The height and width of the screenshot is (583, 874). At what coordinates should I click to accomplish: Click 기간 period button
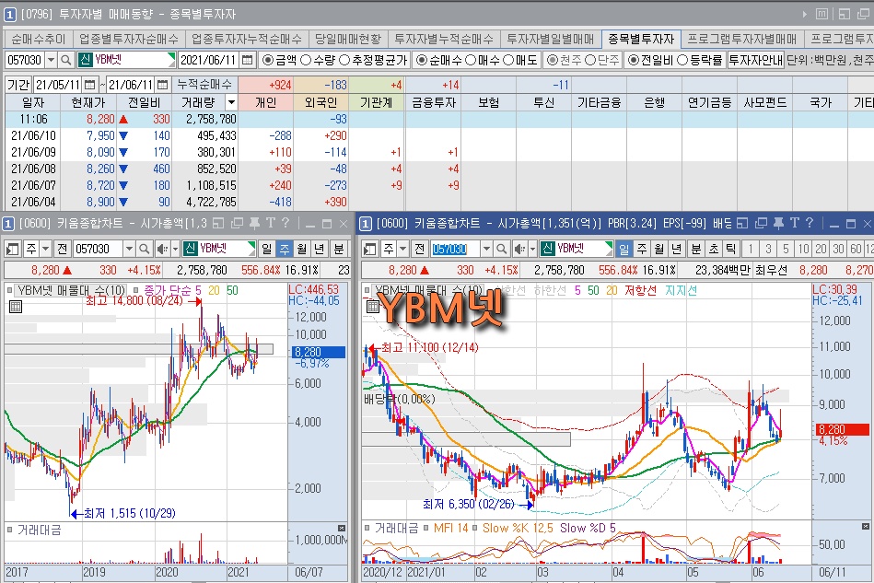pyautogui.click(x=18, y=85)
